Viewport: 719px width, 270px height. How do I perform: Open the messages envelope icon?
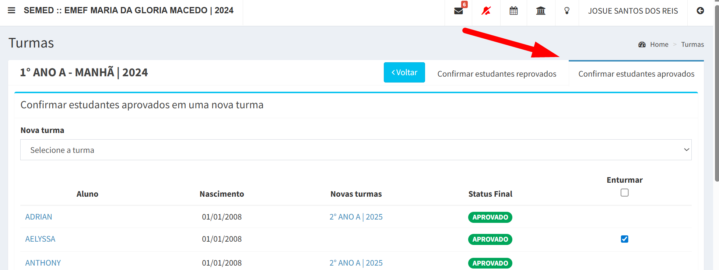tap(459, 11)
